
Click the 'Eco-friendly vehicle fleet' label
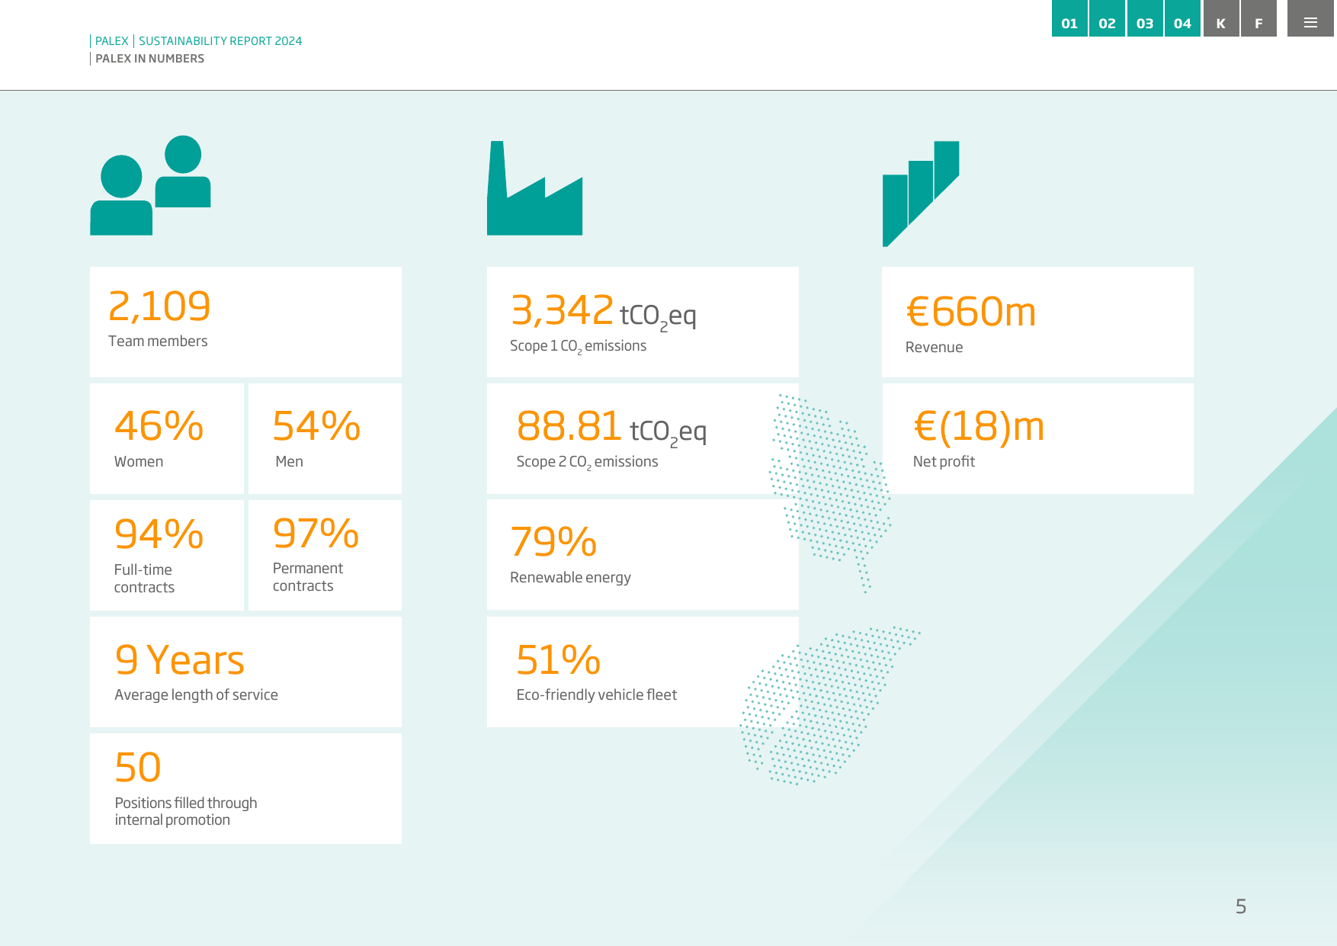(x=596, y=695)
